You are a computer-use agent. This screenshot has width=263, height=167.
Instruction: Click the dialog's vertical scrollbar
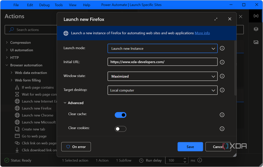(x=235, y=68)
